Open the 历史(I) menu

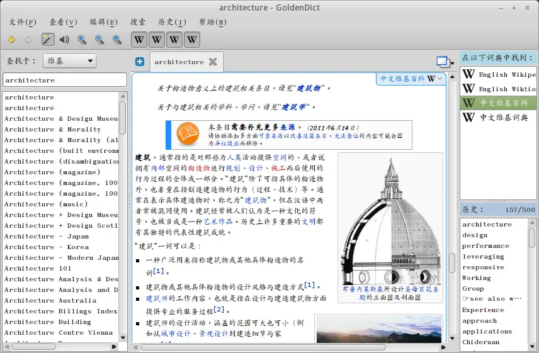(172, 22)
